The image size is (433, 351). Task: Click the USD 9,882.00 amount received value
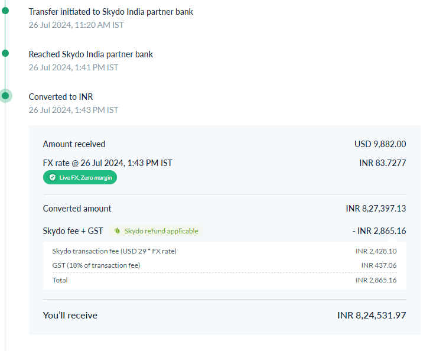(380, 144)
